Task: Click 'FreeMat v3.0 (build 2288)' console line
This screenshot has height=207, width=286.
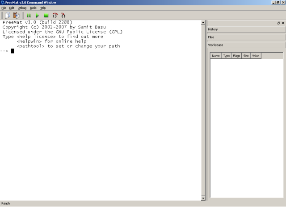Action: point(38,22)
